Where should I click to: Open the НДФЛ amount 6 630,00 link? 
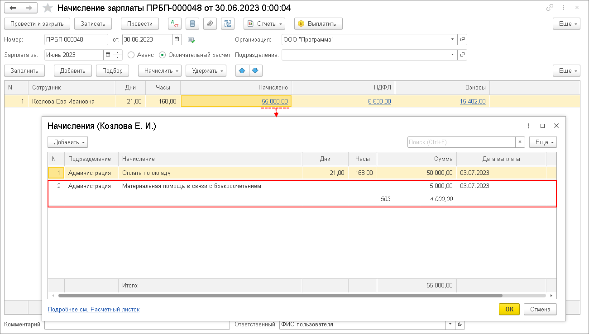(380, 101)
